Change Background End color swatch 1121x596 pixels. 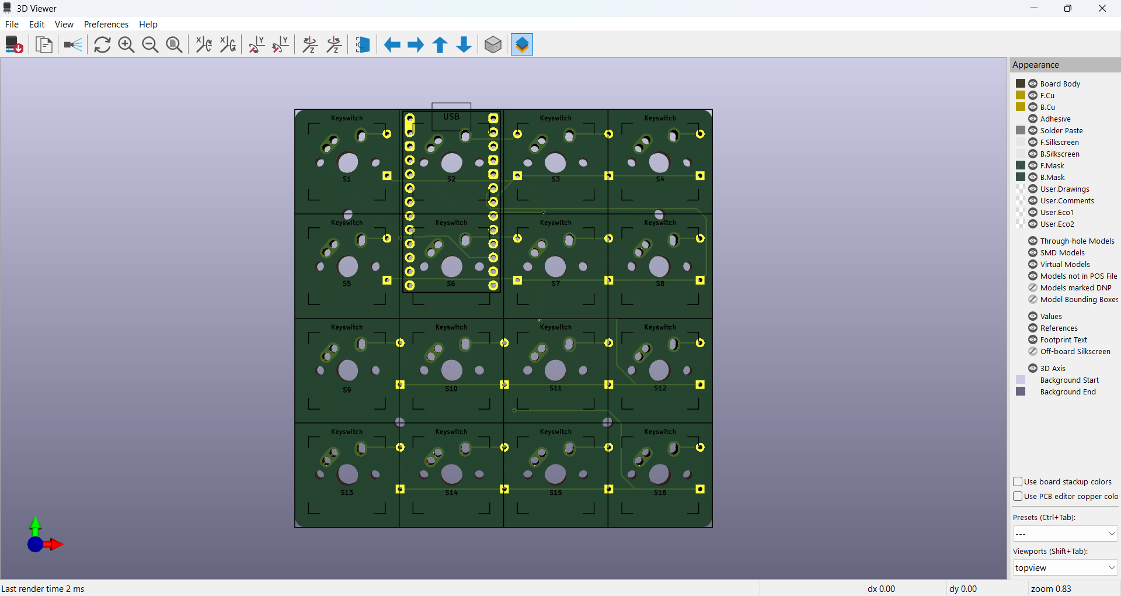(x=1021, y=391)
